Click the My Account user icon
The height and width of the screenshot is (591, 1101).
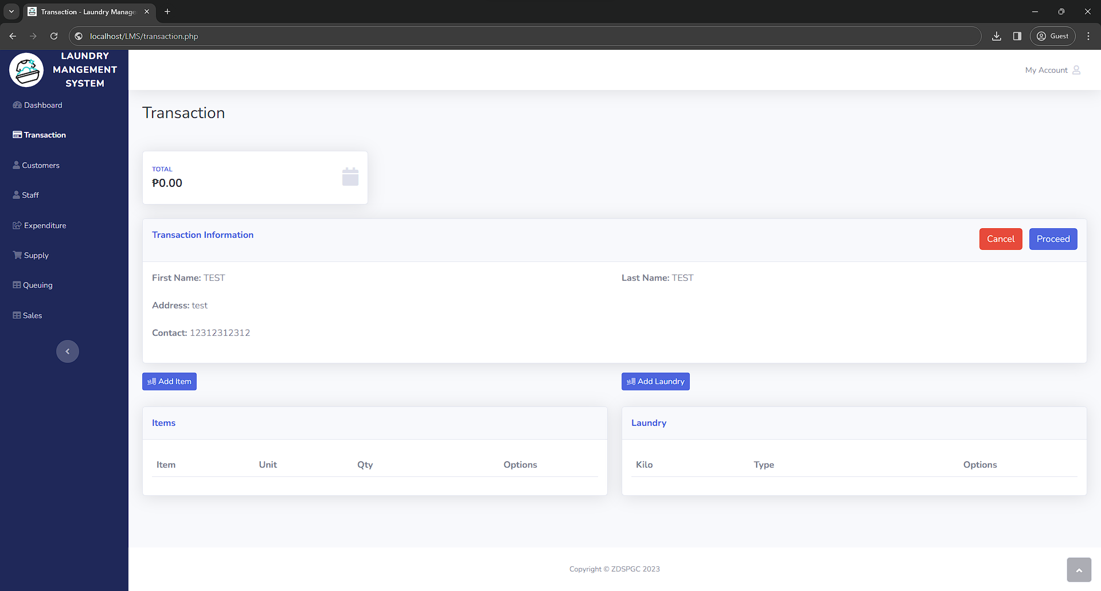click(x=1076, y=70)
